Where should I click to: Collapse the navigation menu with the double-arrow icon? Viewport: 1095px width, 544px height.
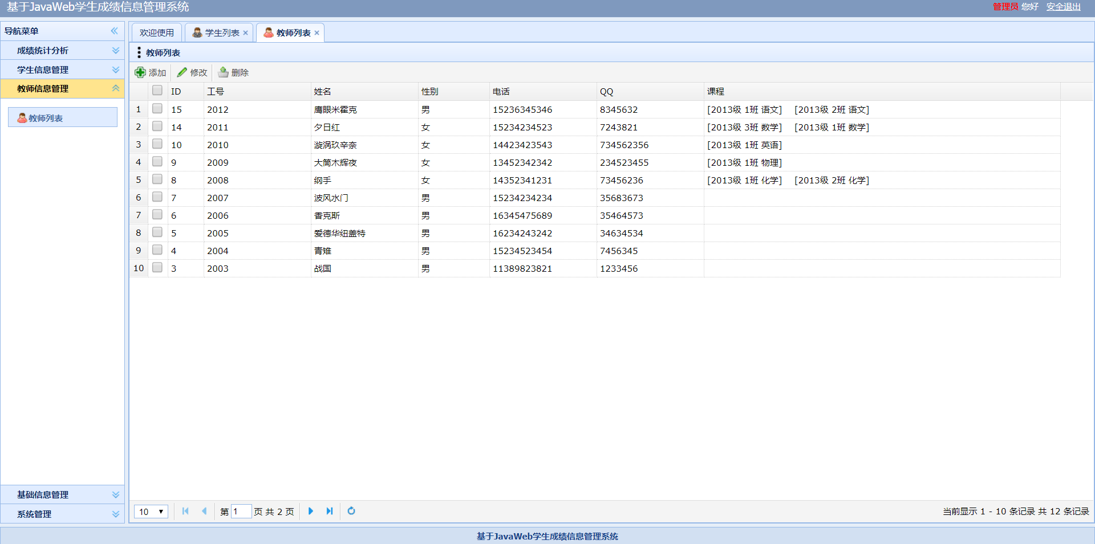pos(115,31)
